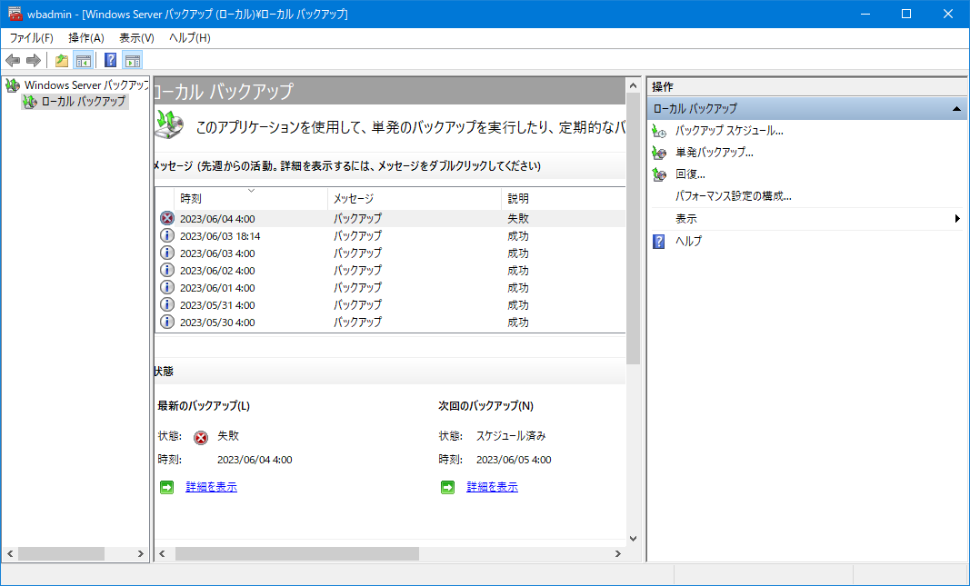
Task: Click the tree pane scrollbar right arrow
Action: tap(140, 554)
